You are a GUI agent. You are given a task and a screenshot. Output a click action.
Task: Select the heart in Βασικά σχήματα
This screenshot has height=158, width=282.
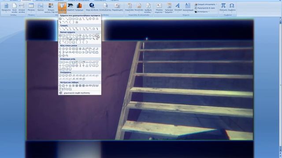[90, 39]
